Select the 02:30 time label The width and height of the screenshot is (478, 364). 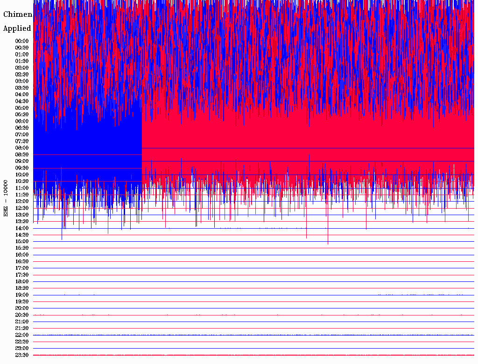point(22,74)
